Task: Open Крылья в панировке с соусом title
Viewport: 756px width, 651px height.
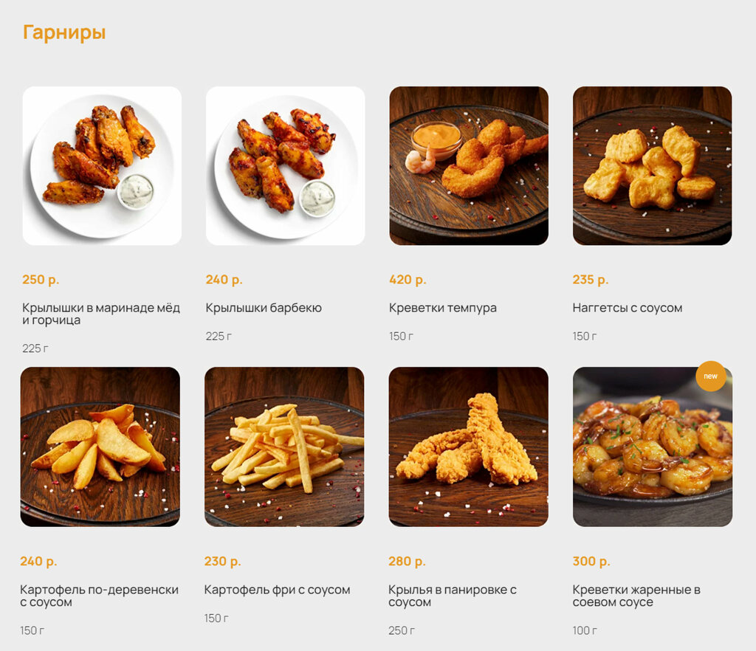Action: tap(453, 596)
